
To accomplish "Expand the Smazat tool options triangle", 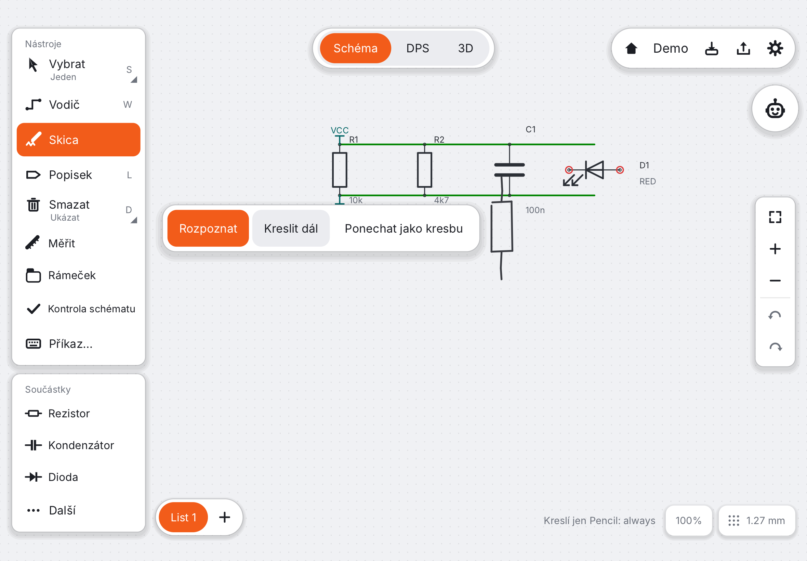I will tap(134, 220).
